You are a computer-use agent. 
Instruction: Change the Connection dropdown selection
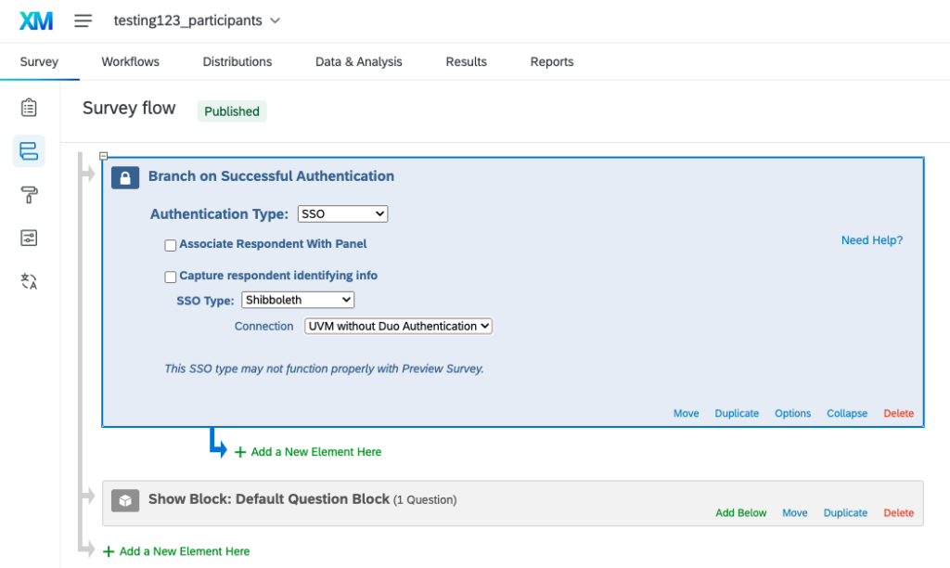point(398,326)
